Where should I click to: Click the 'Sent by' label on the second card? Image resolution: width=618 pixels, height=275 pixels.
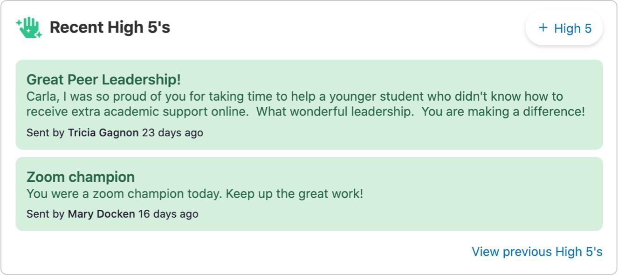[x=45, y=214]
